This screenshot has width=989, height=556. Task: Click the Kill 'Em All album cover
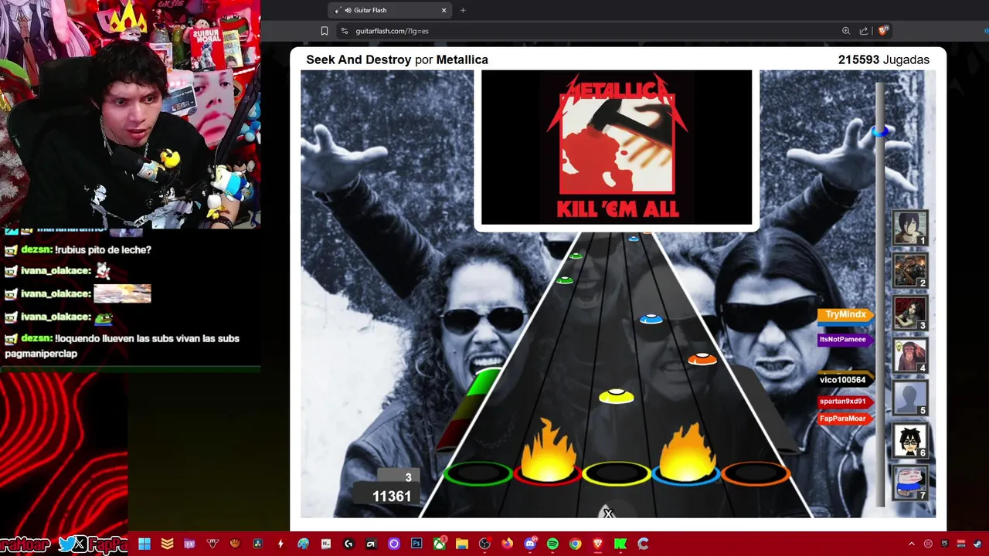tap(617, 147)
